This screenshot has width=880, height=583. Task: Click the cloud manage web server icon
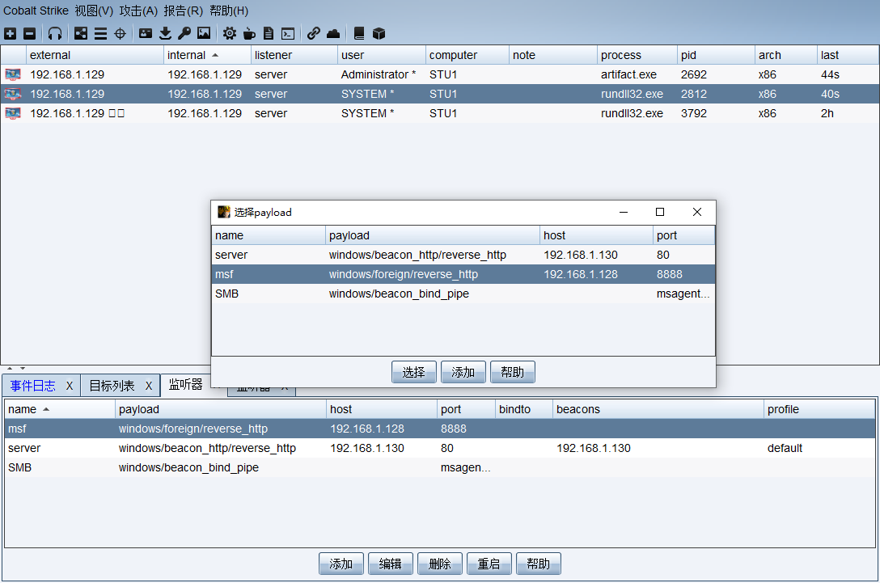click(x=333, y=34)
